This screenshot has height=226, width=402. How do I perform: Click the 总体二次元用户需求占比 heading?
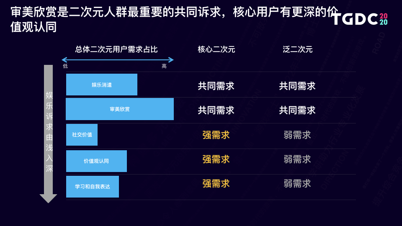coord(116,49)
